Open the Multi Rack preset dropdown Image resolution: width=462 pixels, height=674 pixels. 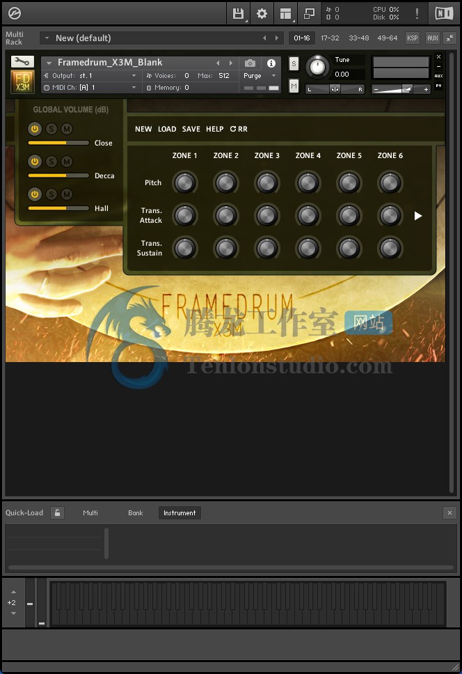[47, 38]
